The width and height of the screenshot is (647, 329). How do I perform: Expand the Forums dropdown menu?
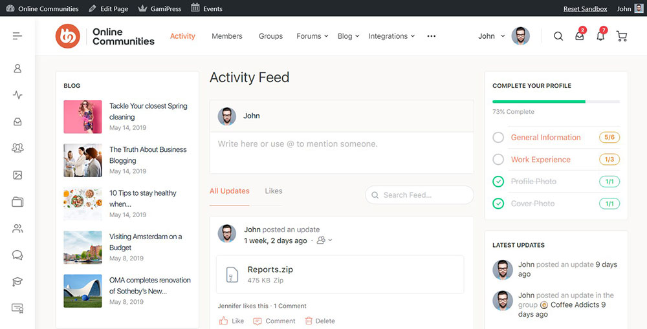point(313,36)
